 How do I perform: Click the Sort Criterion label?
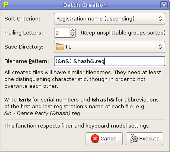point(22,19)
